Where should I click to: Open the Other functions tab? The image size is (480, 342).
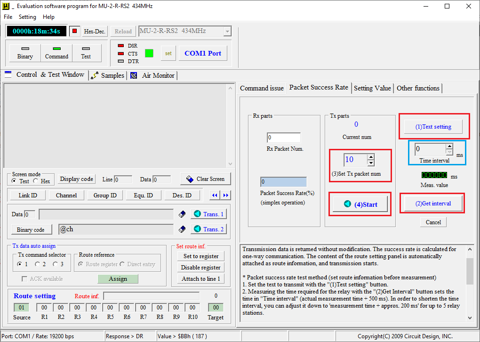click(x=418, y=88)
